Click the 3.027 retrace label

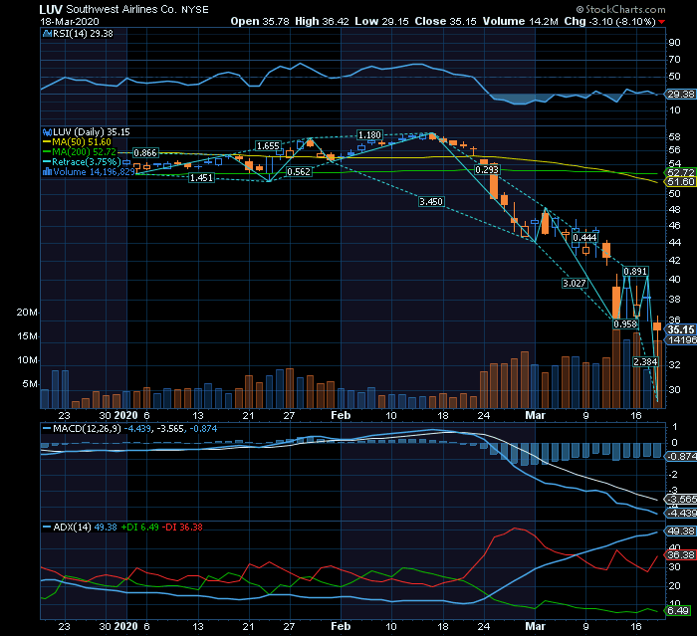point(575,283)
